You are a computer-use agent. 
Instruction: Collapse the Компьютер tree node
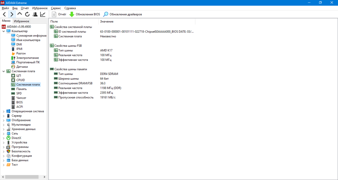[4, 31]
